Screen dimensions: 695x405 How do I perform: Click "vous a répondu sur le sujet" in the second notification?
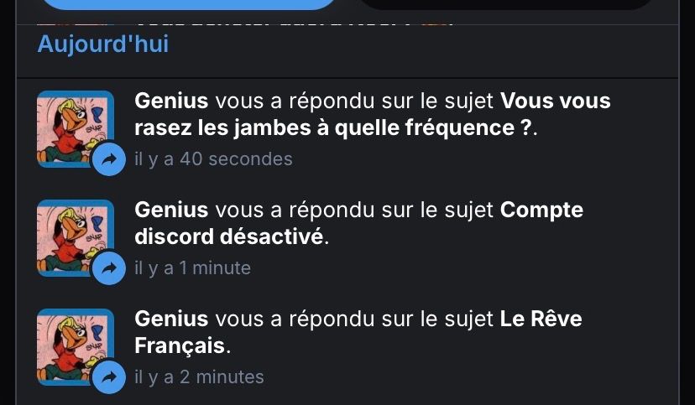click(x=354, y=210)
